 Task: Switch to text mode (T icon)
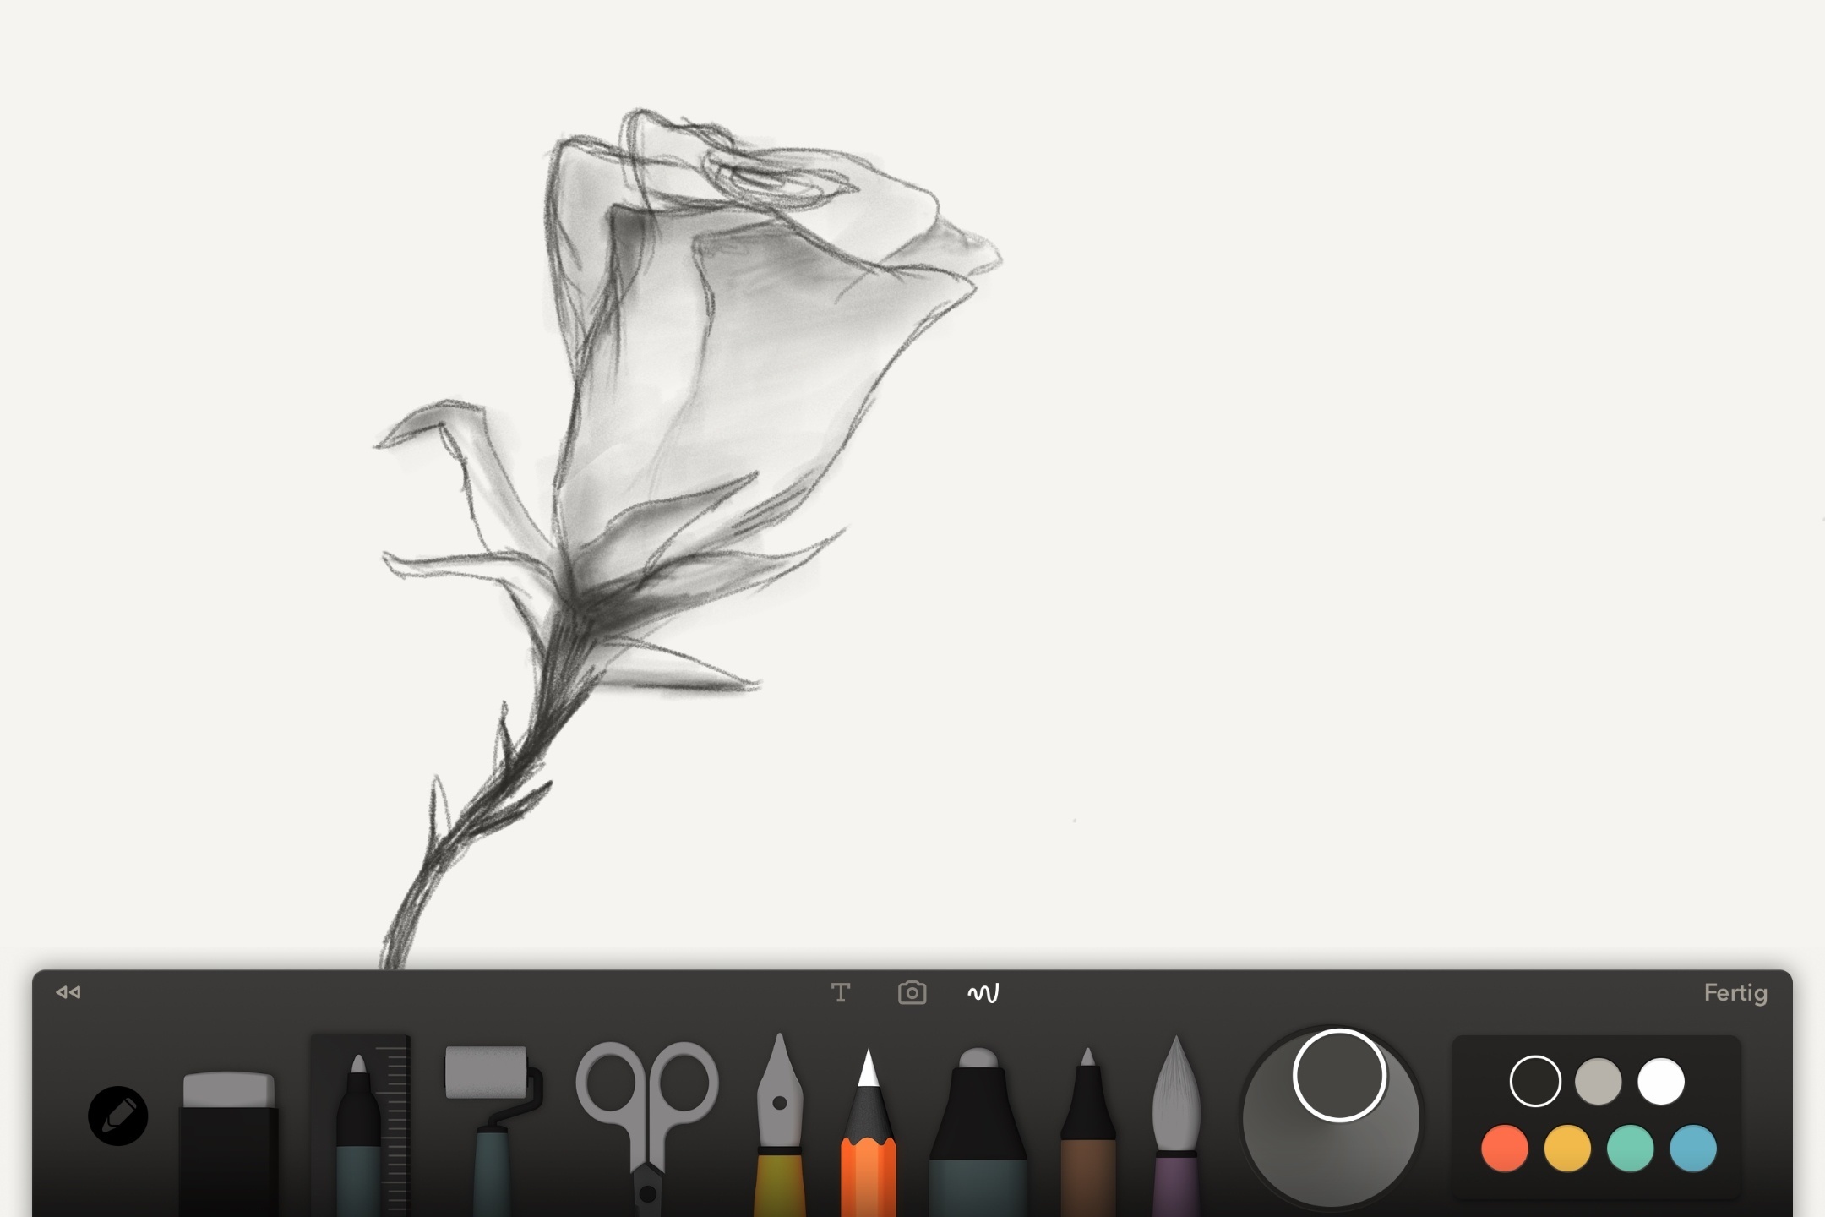pyautogui.click(x=840, y=992)
